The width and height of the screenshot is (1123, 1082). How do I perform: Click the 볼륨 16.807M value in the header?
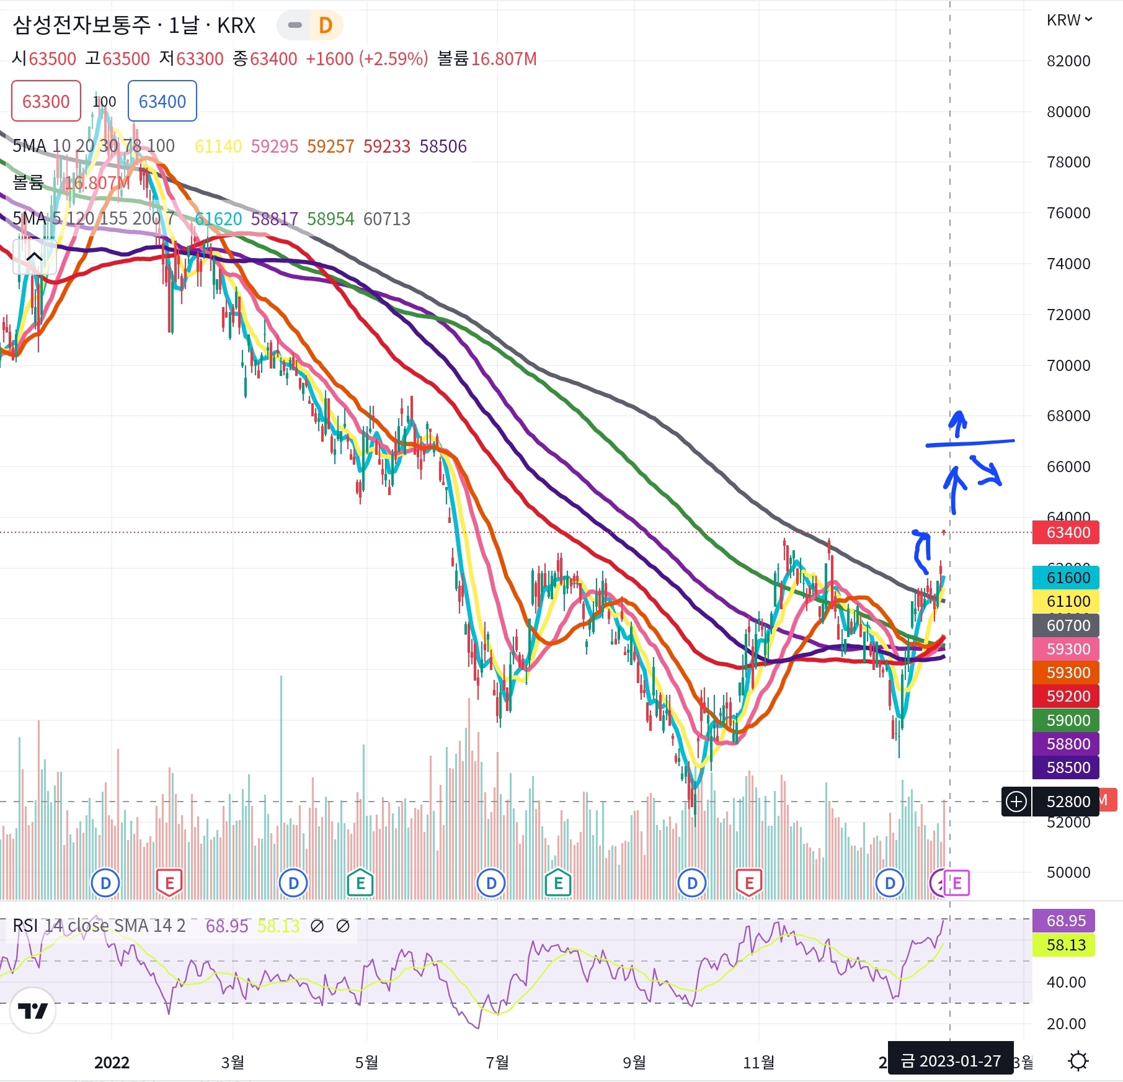(x=487, y=59)
